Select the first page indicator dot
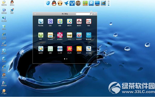The width and height of the screenshot is (155, 97). 65,59
